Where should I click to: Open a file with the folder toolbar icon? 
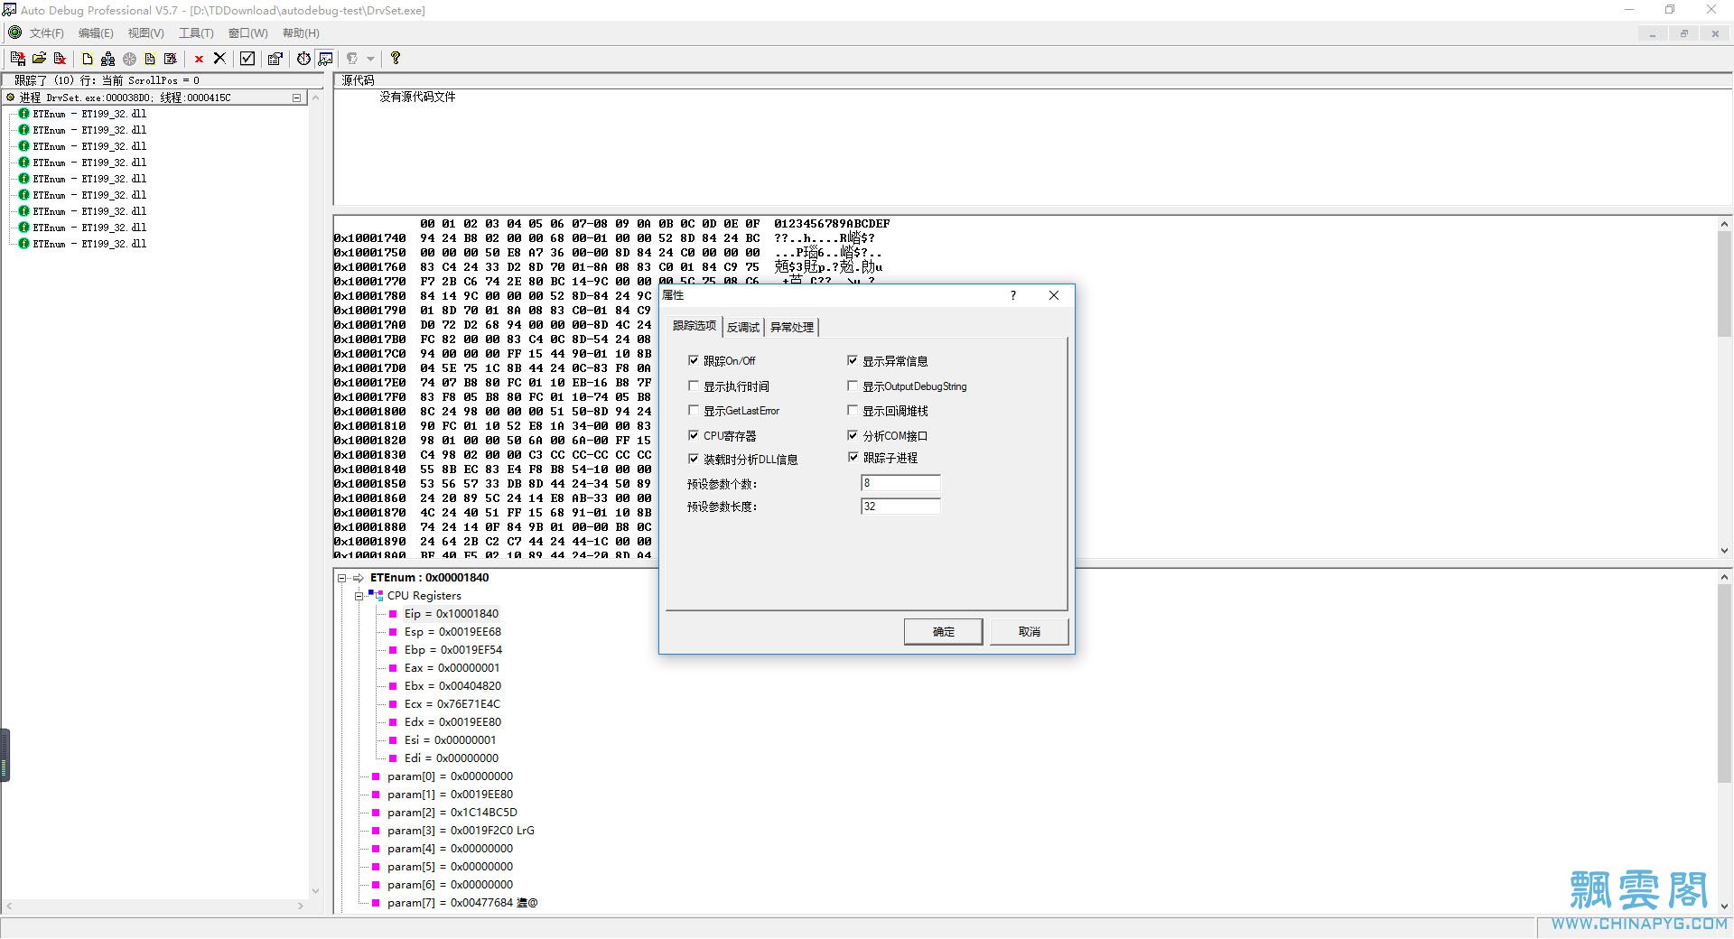[39, 59]
